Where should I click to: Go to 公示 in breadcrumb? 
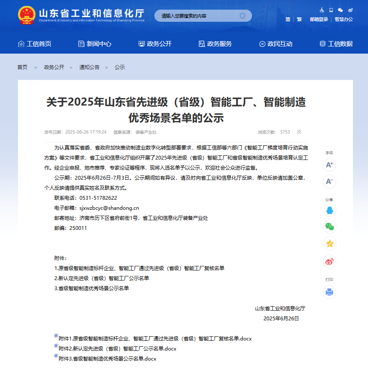(120, 67)
